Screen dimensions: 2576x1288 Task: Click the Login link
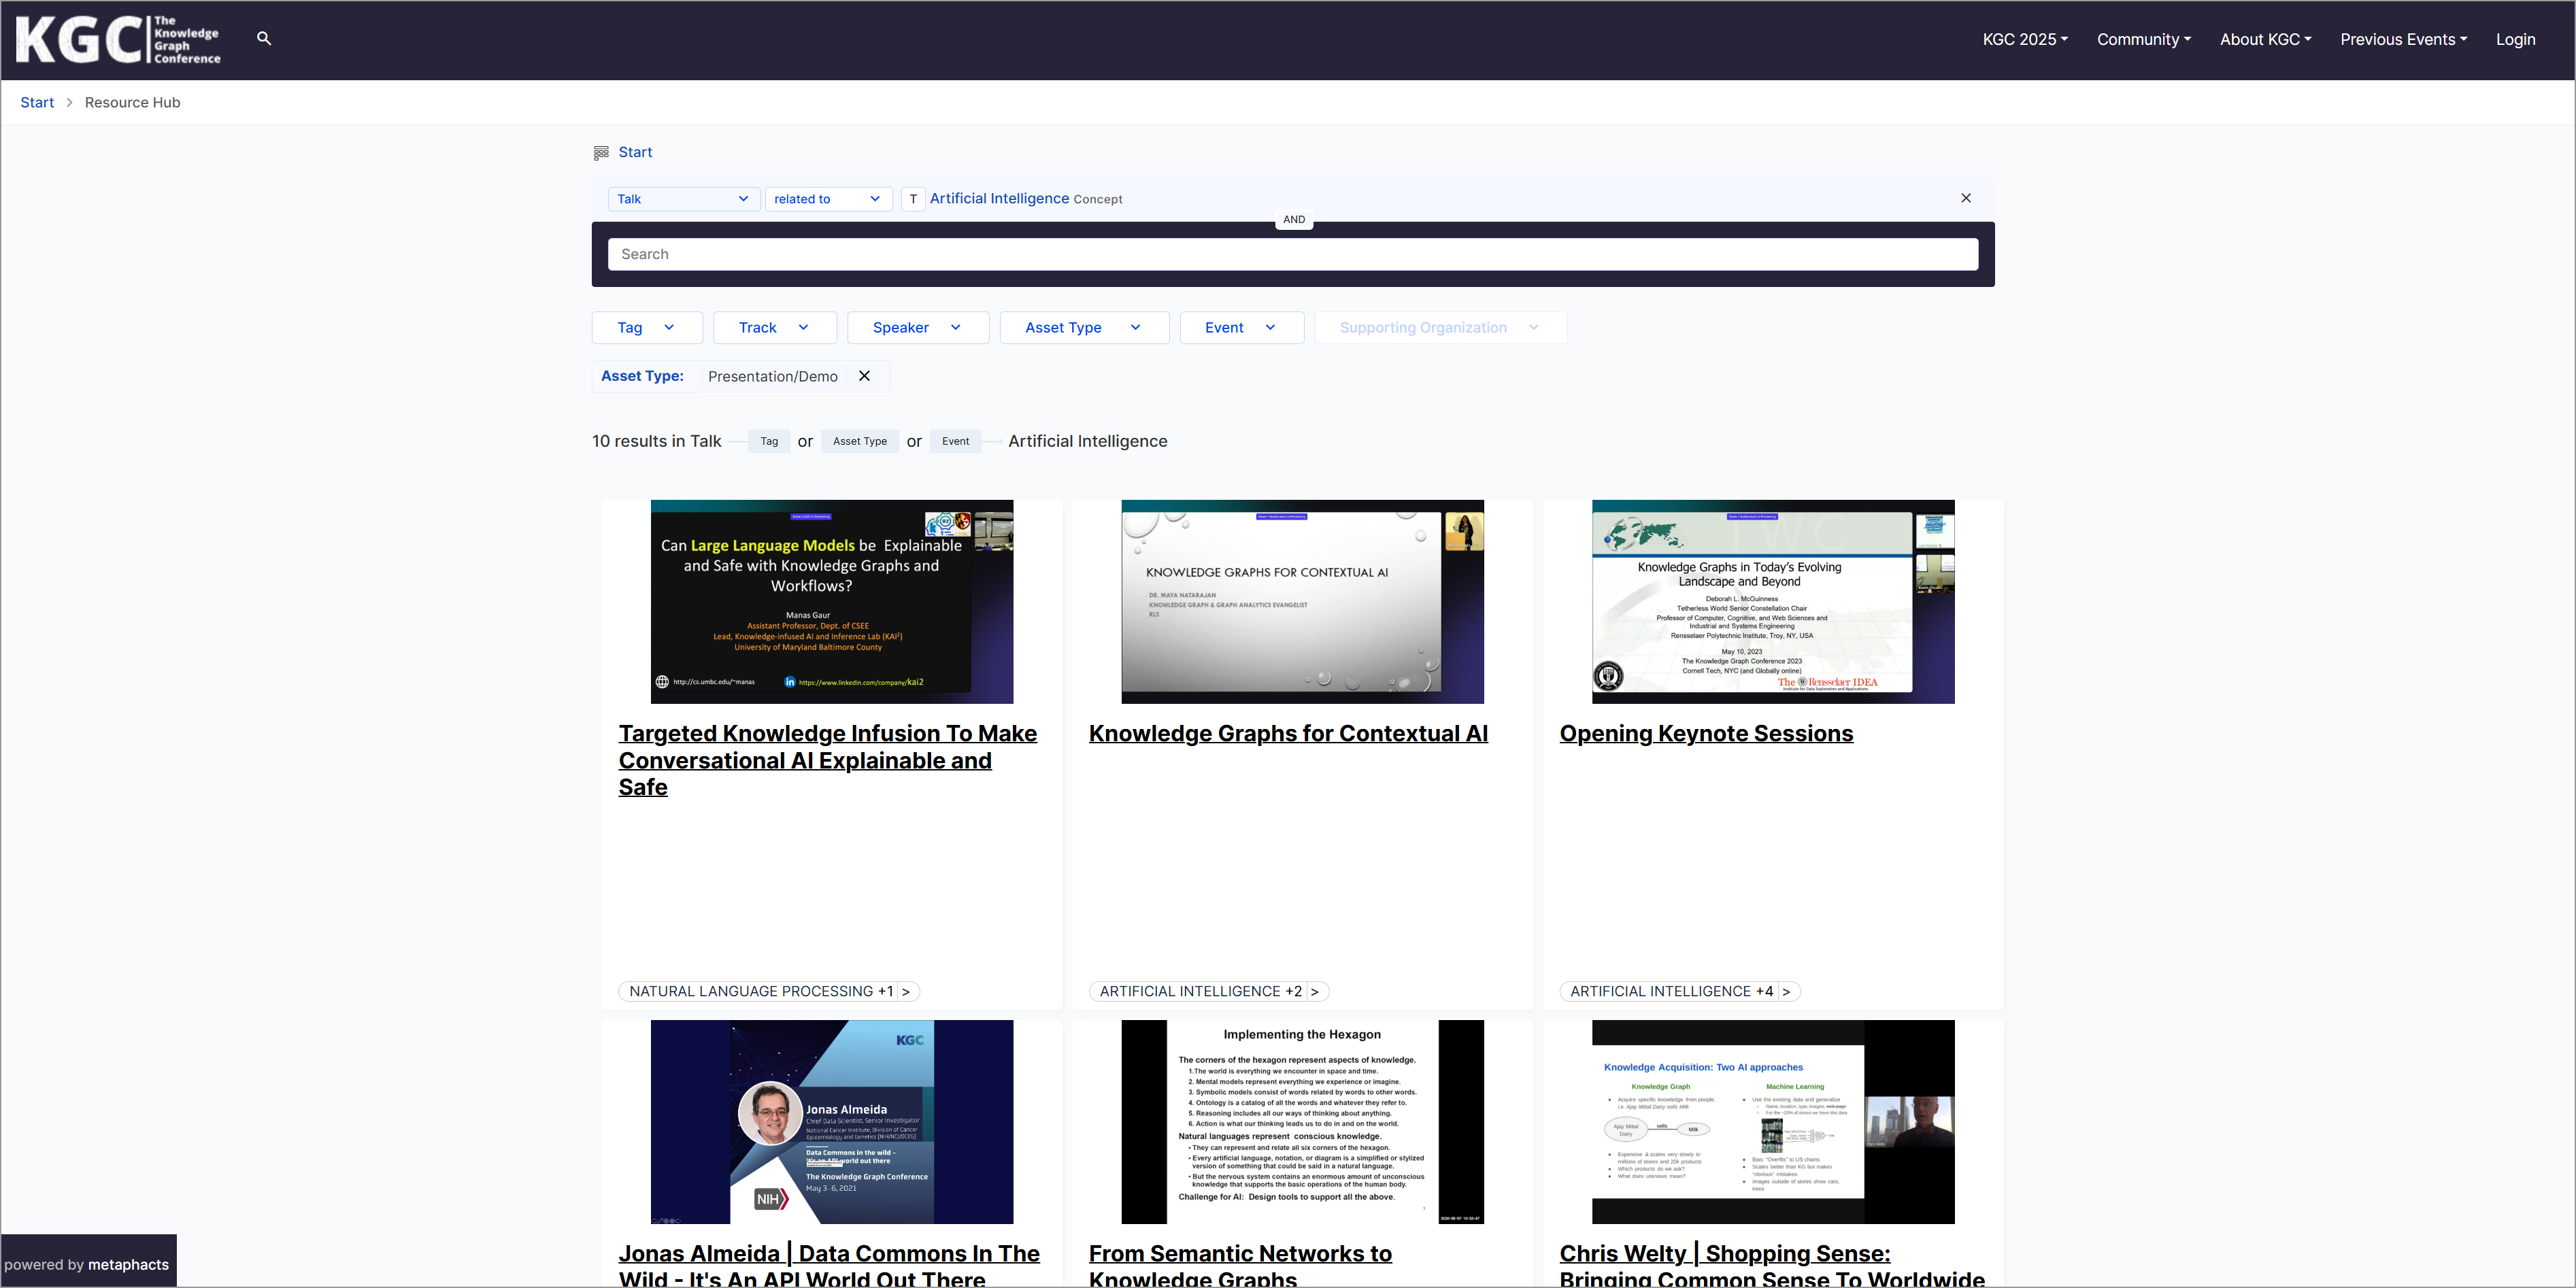pyautogui.click(x=2515, y=39)
